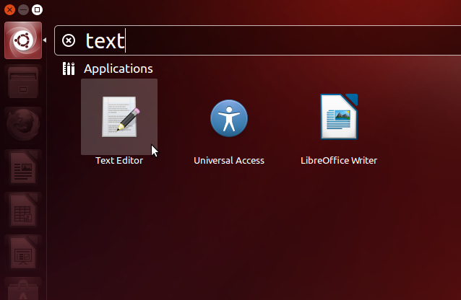Open Ubuntu Software Center in launcher
This screenshot has width=461, height=300.
point(23,289)
